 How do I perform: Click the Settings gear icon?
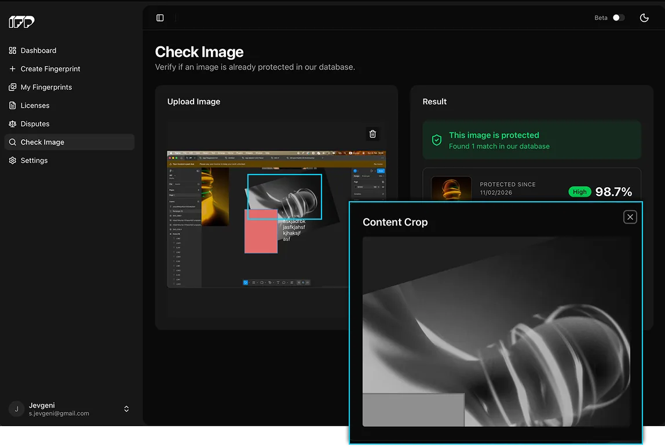pos(12,161)
